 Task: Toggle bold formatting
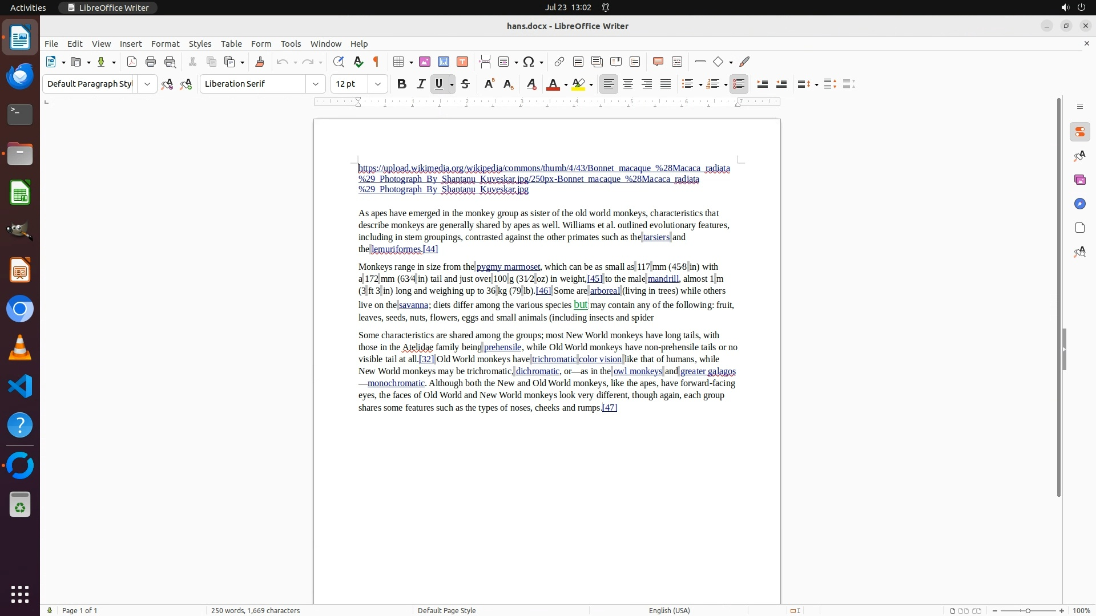point(402,84)
